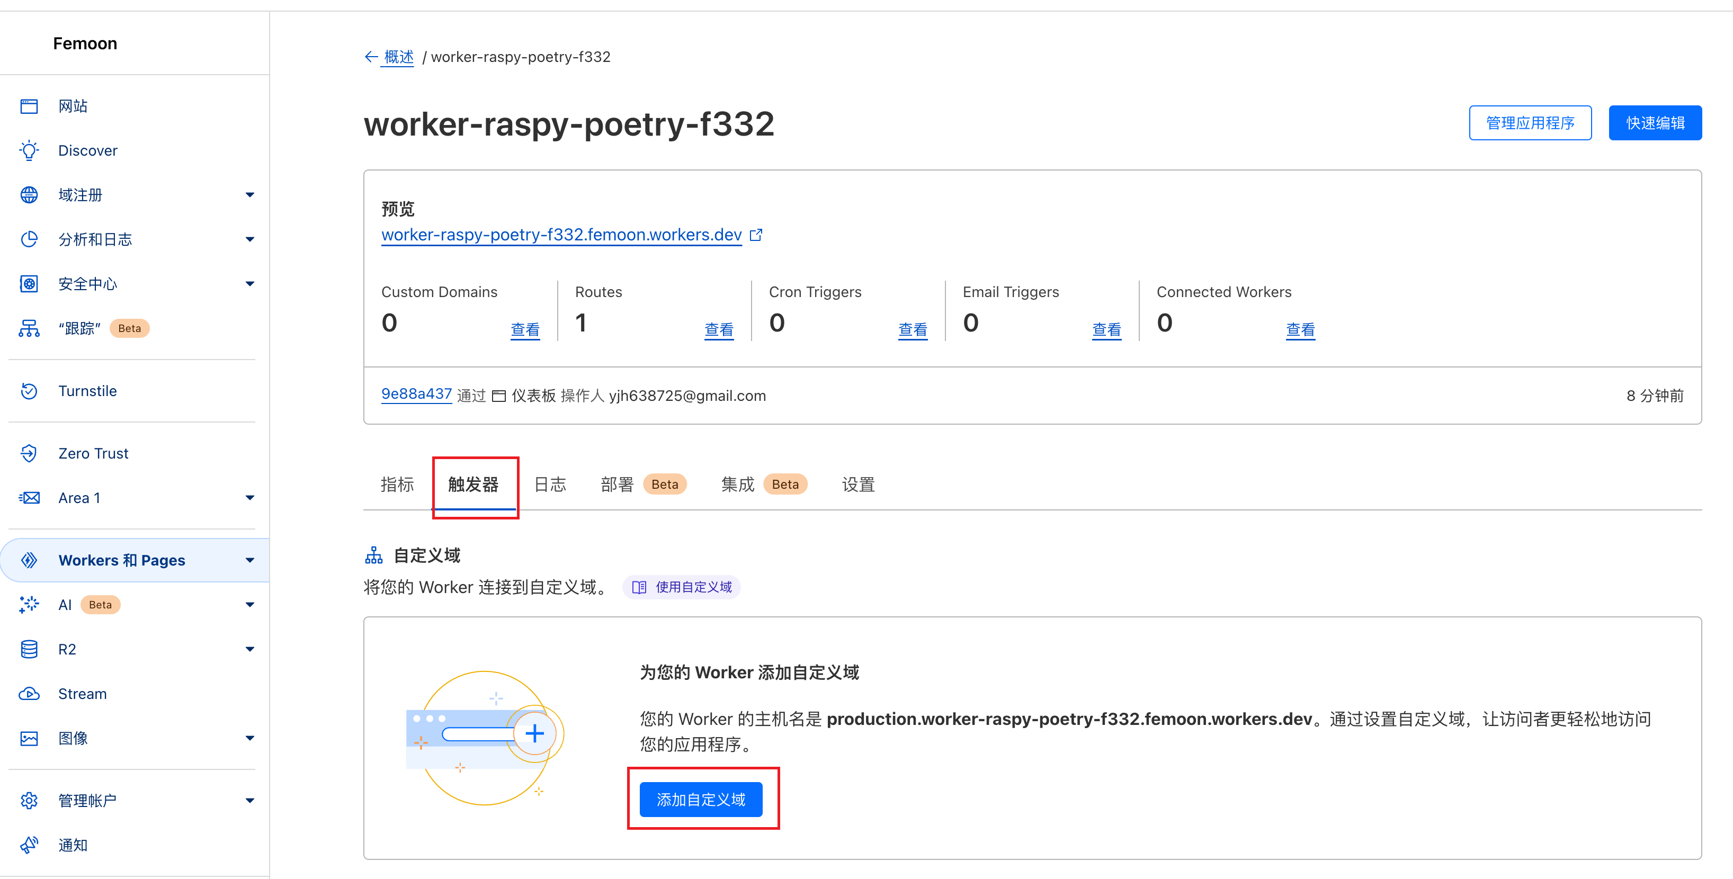The height and width of the screenshot is (879, 1733).
Task: Open the 安全中心 shield icon
Action: pos(29,283)
